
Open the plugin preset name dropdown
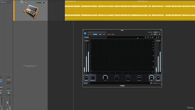(x=97, y=32)
